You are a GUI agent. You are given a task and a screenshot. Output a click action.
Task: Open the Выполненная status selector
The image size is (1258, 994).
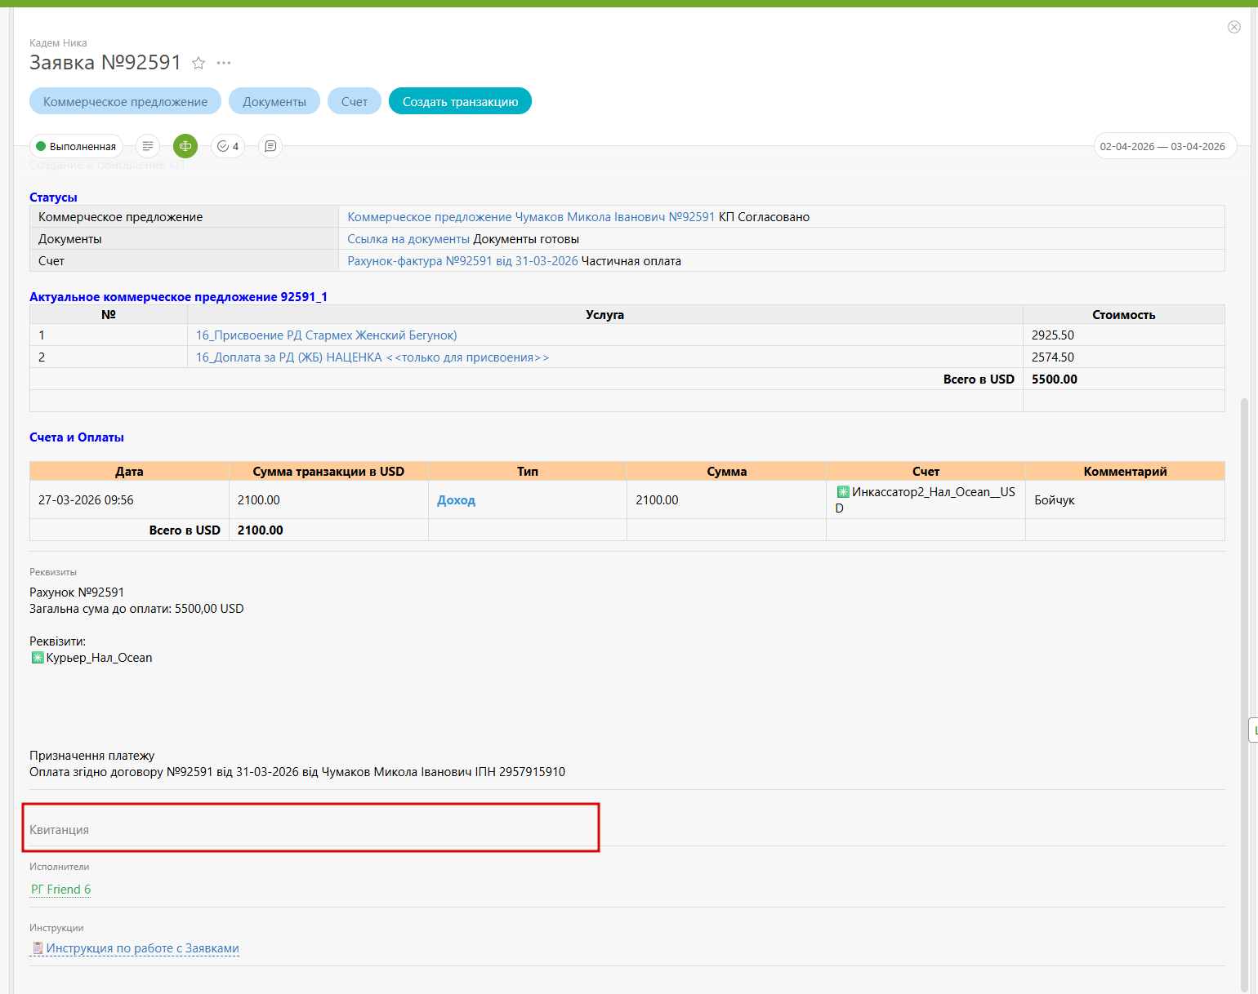click(x=77, y=146)
